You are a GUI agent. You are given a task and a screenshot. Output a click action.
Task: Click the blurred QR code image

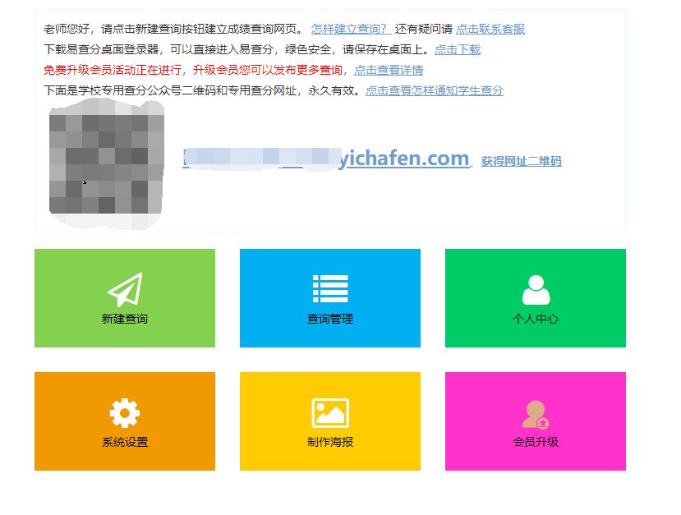[x=107, y=163]
